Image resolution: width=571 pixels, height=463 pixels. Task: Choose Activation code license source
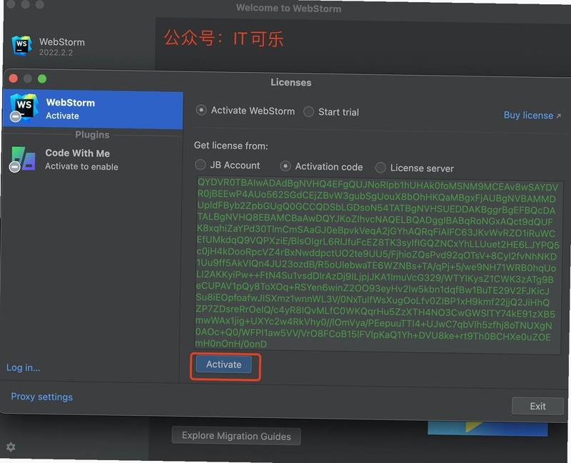285,166
